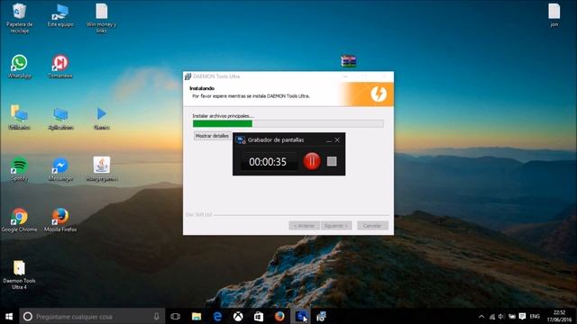
Task: Click the 00:00:35 recording timer display
Action: [x=268, y=162]
